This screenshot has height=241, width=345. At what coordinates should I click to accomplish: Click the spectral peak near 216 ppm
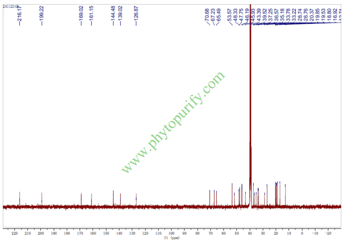pos(20,198)
